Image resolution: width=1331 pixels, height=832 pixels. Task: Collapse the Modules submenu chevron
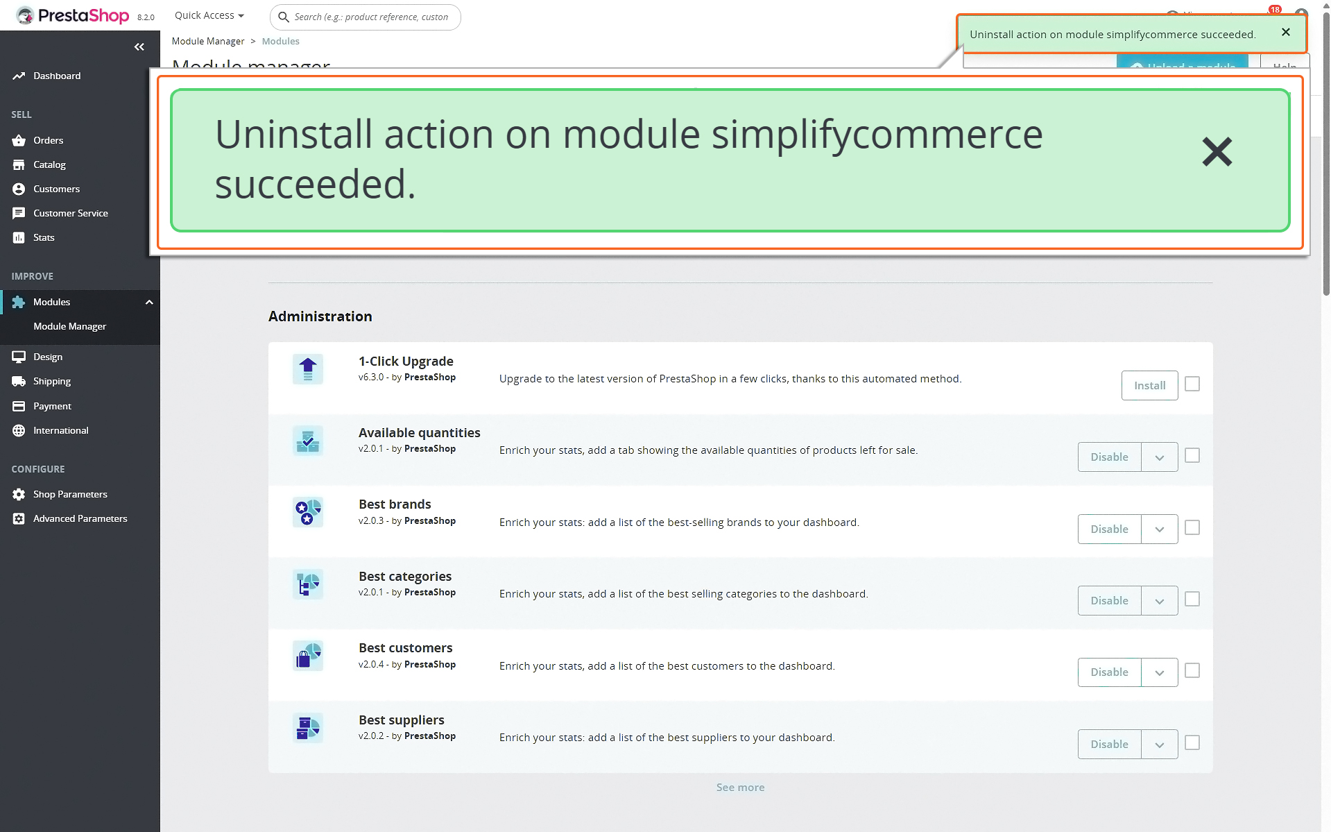pyautogui.click(x=149, y=302)
